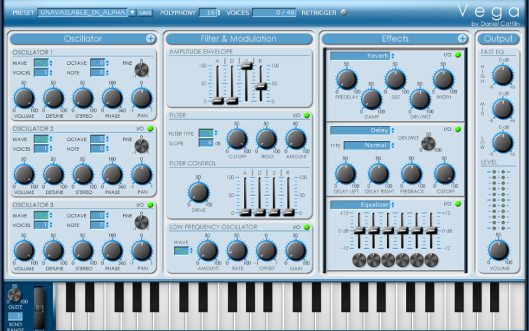The width and height of the screenshot is (529, 331).
Task: Open the preset dropdown arrow
Action: click(x=132, y=13)
